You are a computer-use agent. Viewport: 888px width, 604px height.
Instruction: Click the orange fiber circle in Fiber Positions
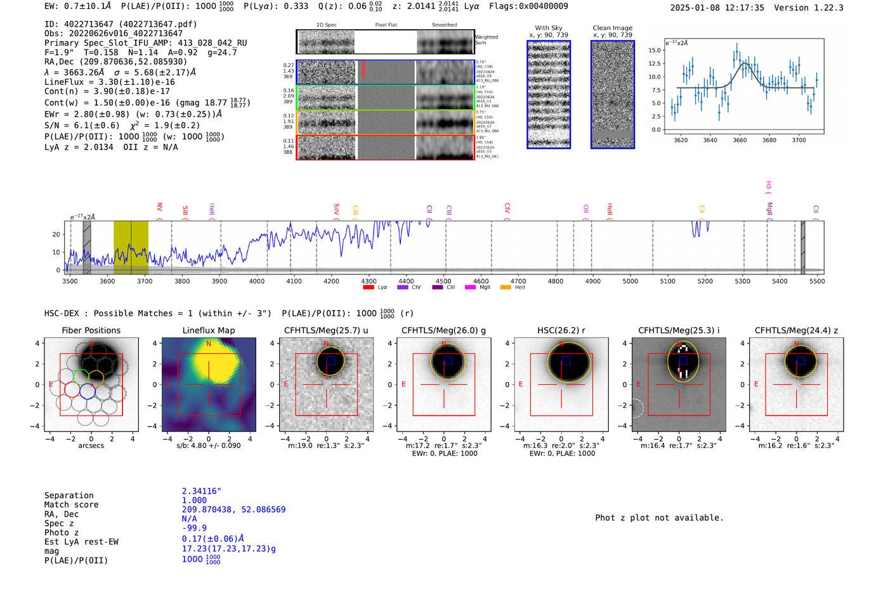coord(96,378)
